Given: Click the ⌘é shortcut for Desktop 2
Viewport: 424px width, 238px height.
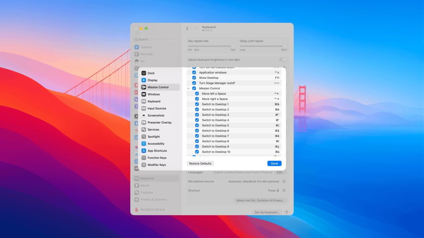Looking at the screenshot, I should pos(277,109).
